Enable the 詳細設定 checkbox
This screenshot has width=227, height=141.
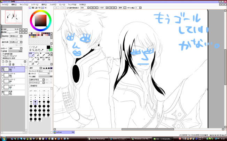(x=30, y=86)
